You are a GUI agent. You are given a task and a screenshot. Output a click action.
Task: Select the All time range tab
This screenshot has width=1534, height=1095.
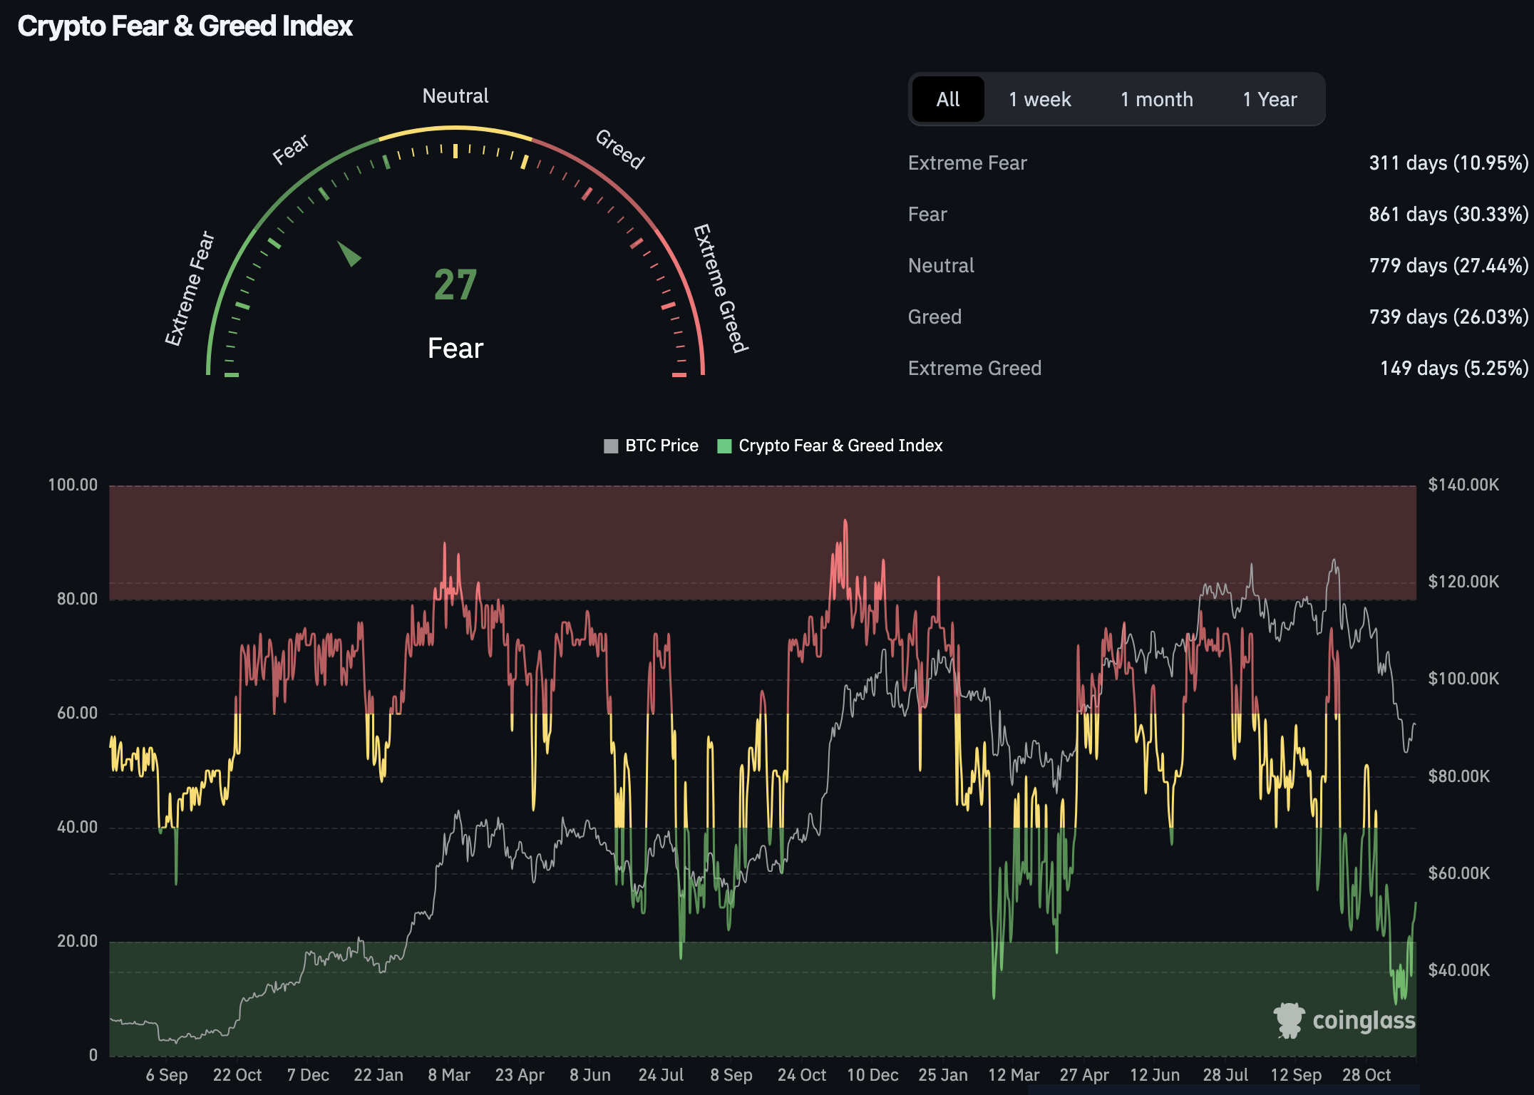(x=947, y=99)
